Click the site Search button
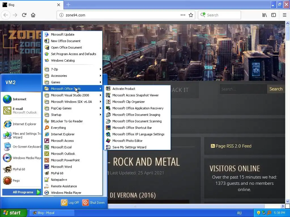290x217 pixels. tap(276, 89)
